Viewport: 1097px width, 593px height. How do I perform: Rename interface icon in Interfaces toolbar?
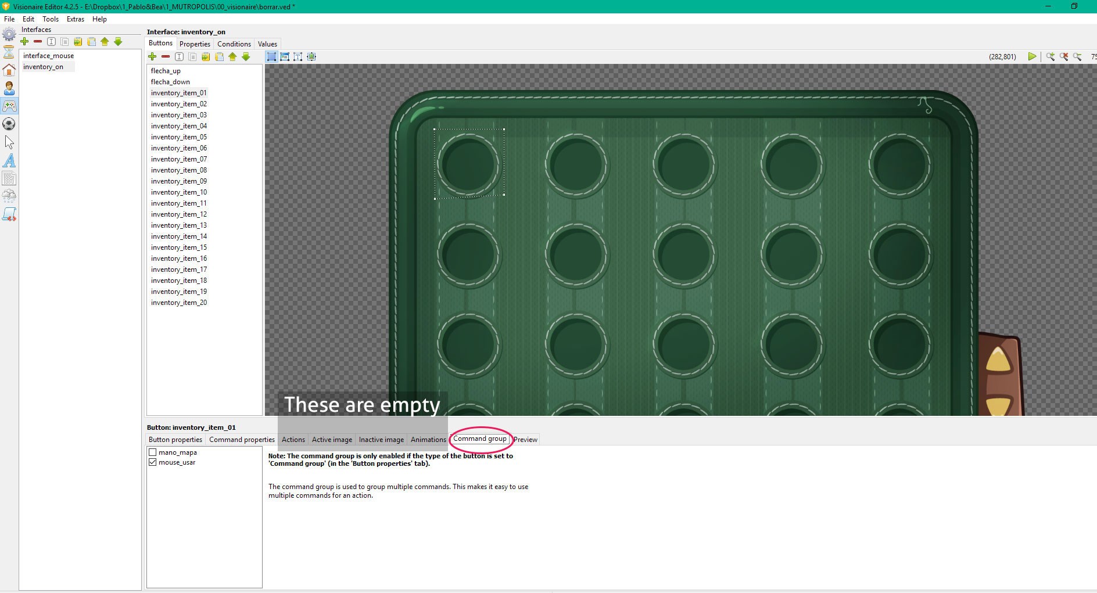[51, 41]
